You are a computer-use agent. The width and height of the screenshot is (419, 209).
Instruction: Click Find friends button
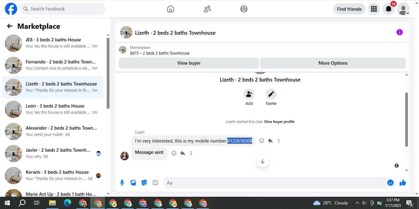349,9
